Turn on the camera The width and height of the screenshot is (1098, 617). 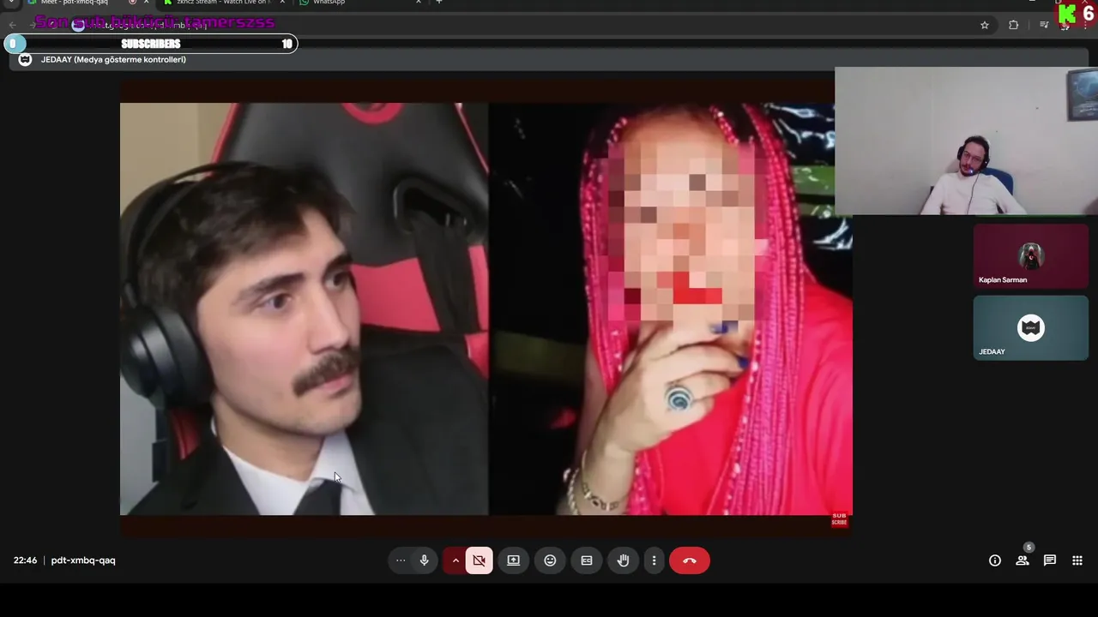tap(480, 560)
